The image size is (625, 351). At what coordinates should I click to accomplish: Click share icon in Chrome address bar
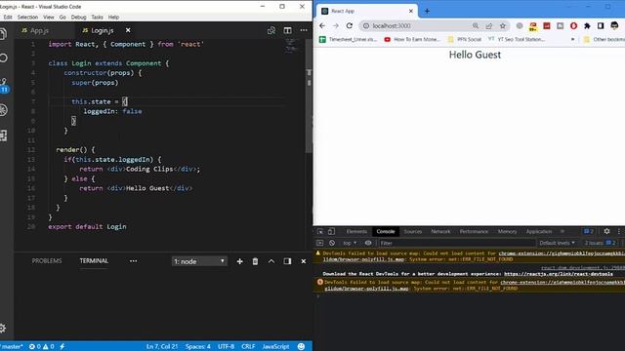click(x=489, y=26)
